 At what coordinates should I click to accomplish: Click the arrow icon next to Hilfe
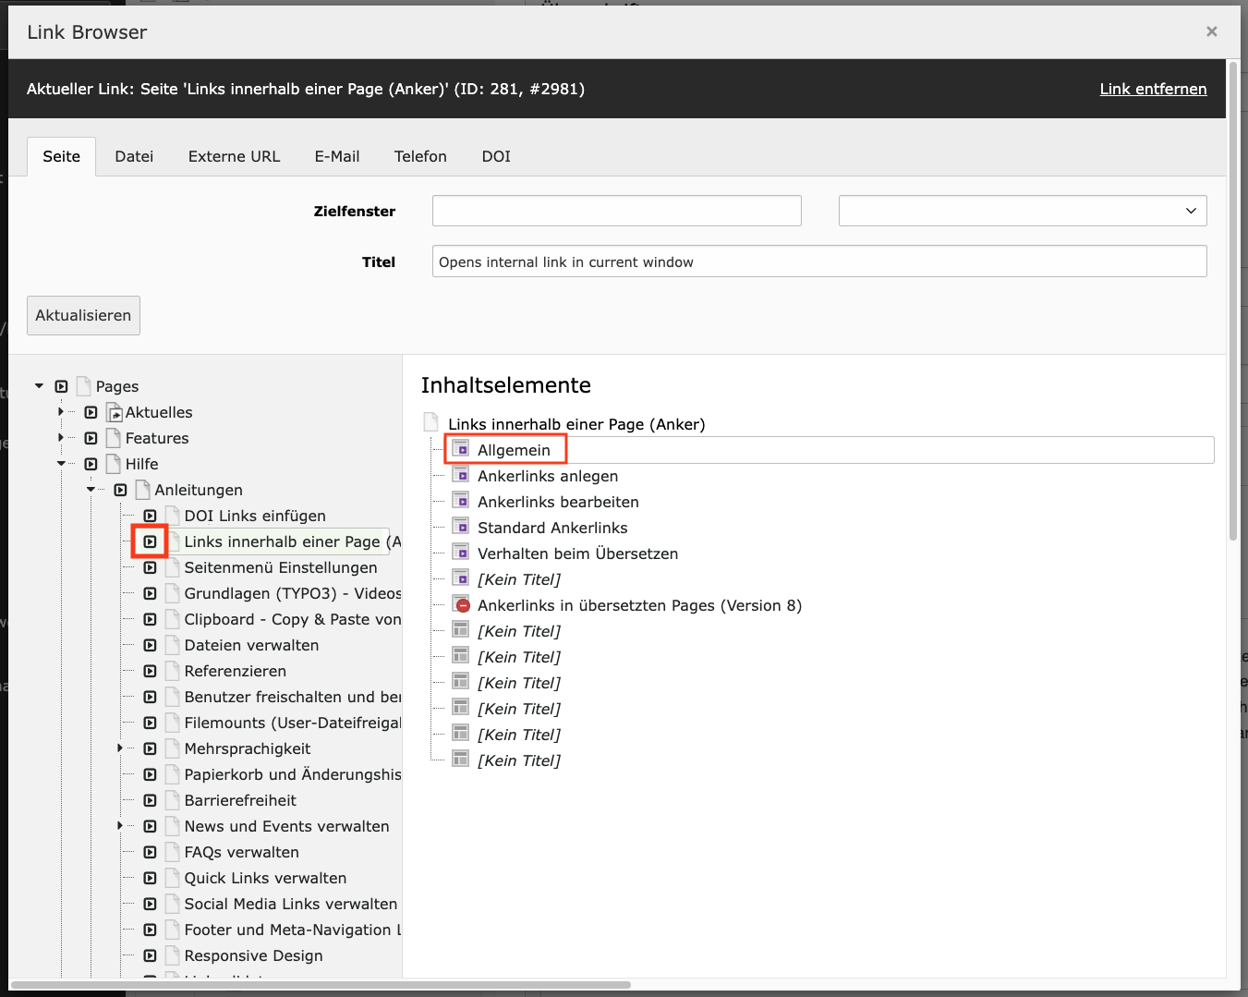91,464
